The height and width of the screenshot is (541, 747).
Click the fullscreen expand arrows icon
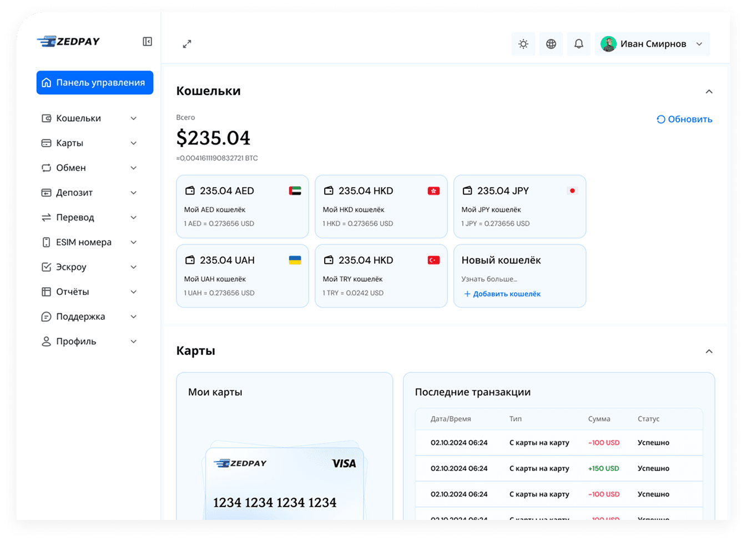coord(187,44)
